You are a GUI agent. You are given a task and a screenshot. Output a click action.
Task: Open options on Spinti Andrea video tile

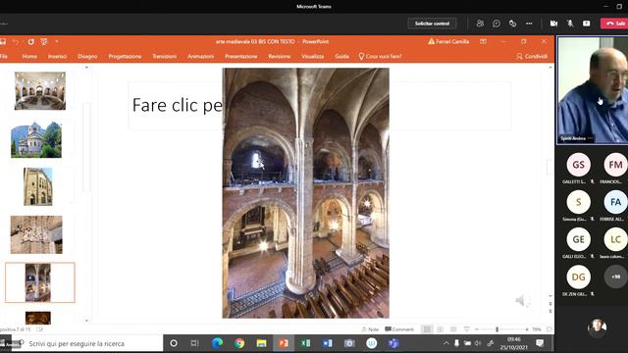pyautogui.click(x=590, y=138)
